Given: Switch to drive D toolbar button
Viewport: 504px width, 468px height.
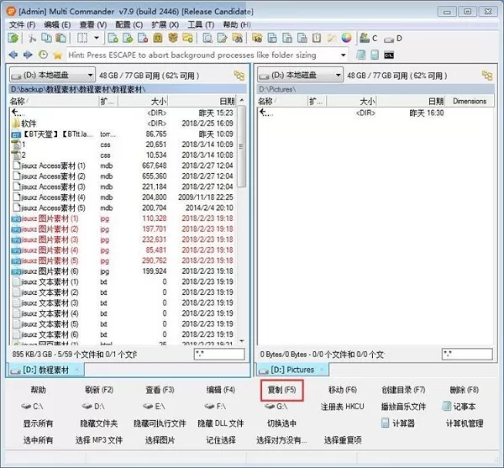Looking at the screenshot, I should coord(393,39).
